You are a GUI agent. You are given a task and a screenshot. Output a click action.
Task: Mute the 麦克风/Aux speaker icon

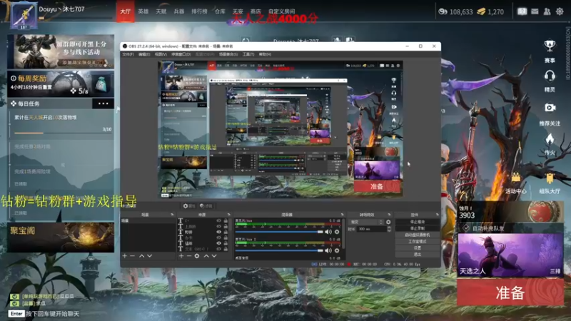coord(328,232)
